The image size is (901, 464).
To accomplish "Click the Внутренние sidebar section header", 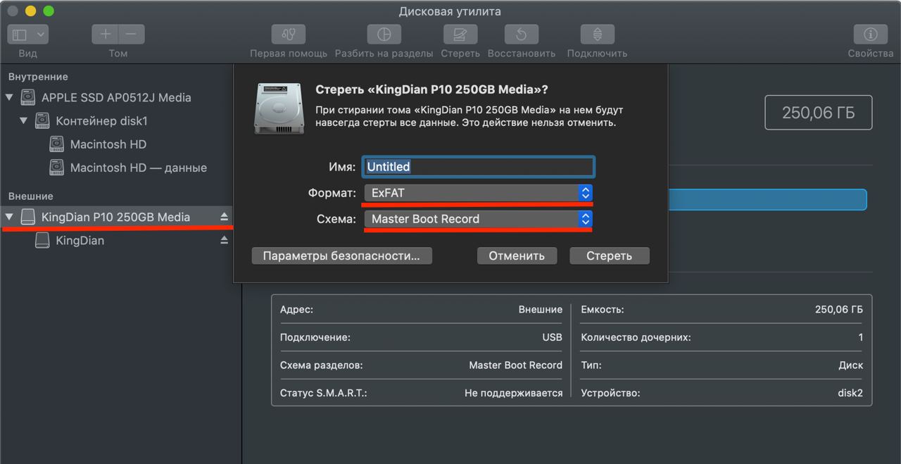I will pos(38,77).
